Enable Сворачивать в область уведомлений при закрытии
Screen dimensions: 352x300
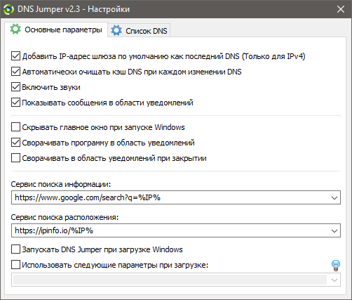[x=15, y=158]
